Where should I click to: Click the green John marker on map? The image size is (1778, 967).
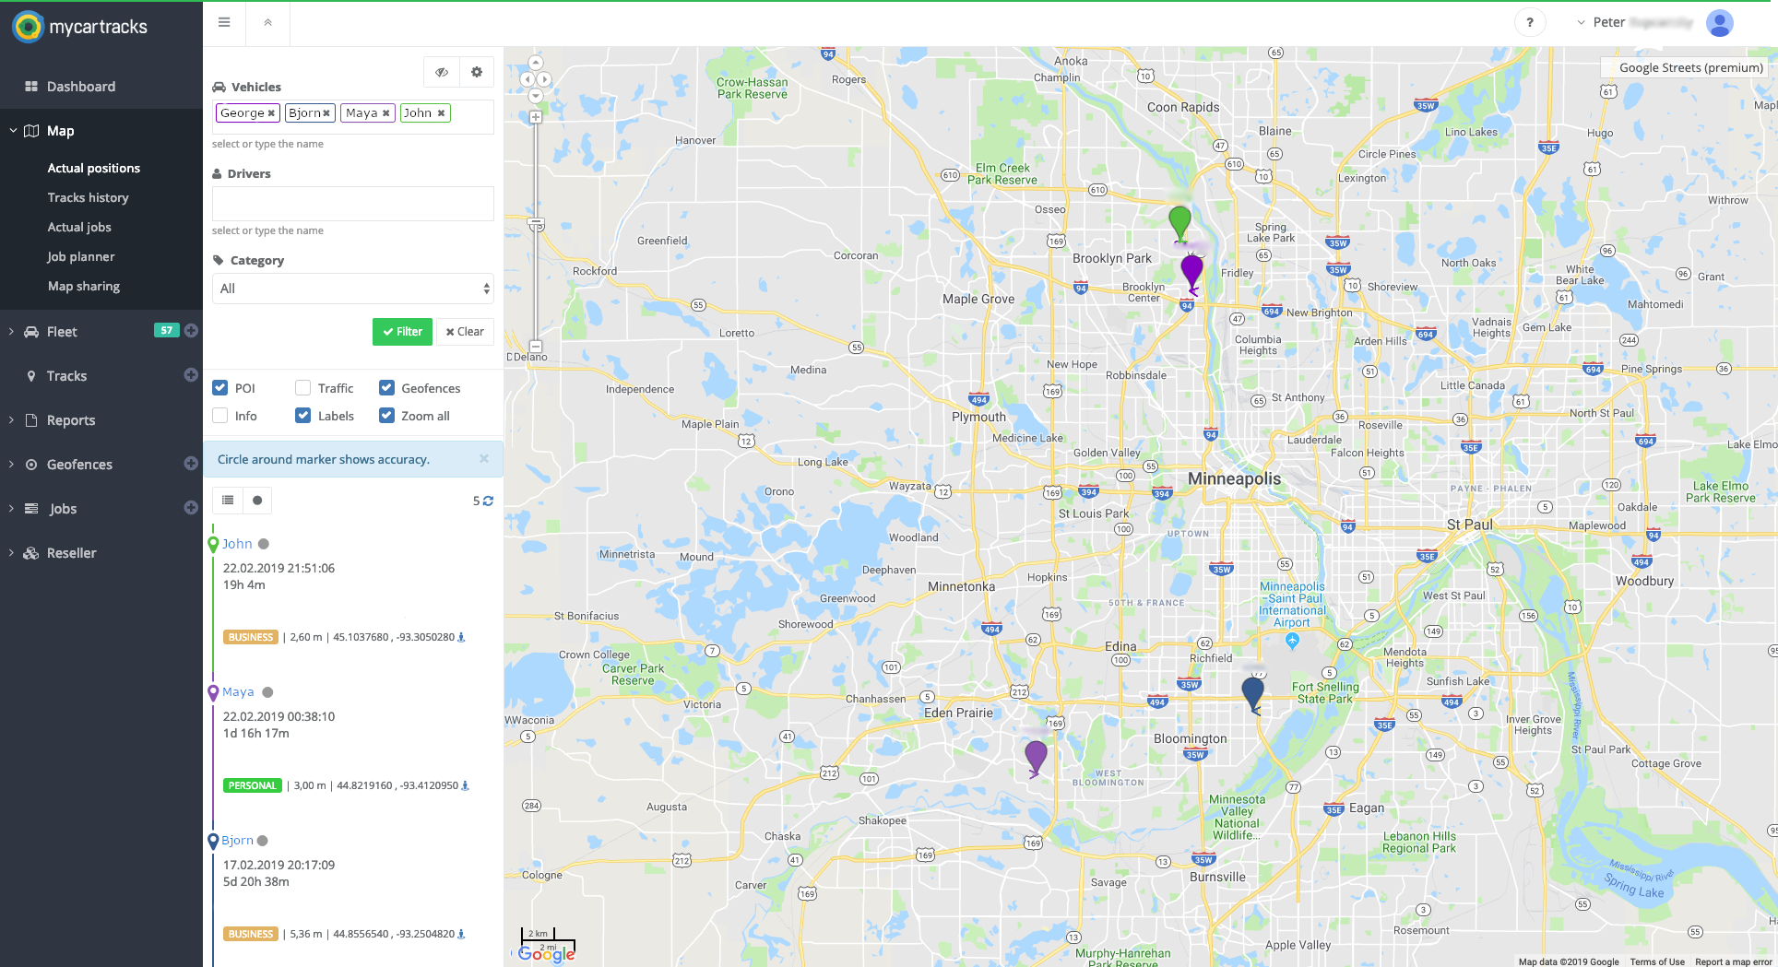[x=1179, y=222]
